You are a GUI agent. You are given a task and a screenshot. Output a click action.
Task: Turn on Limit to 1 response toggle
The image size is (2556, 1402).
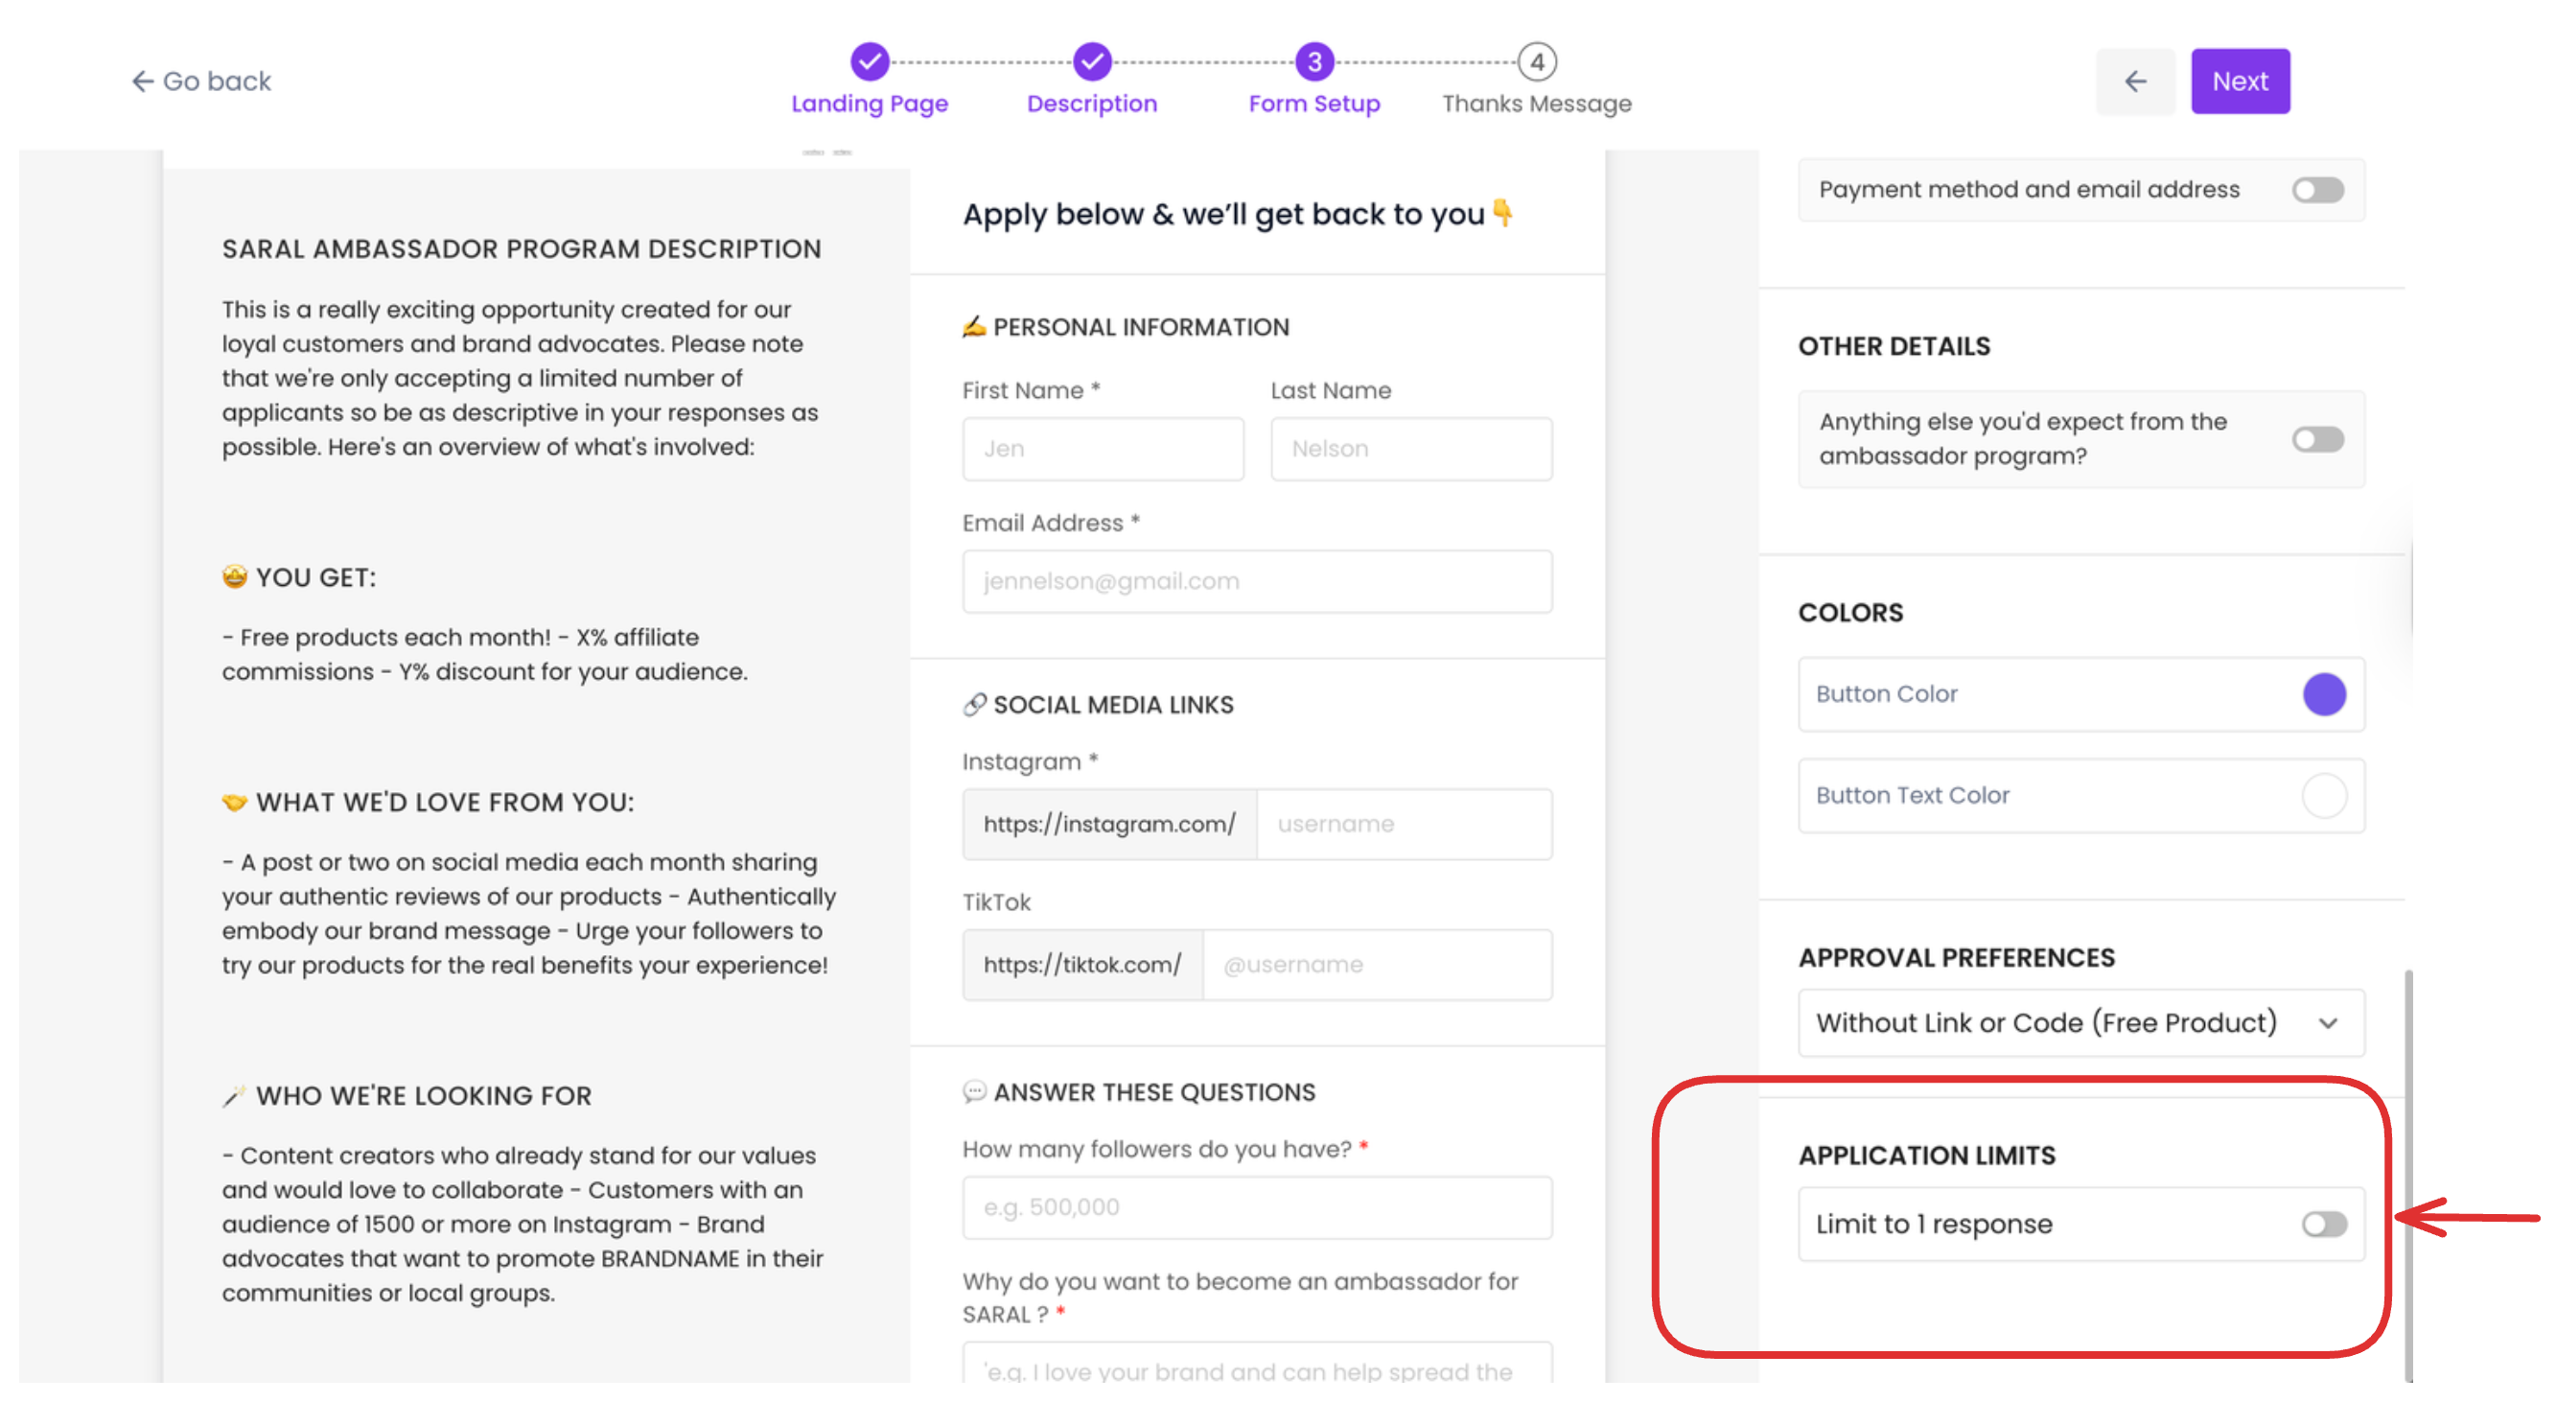2323,1224
